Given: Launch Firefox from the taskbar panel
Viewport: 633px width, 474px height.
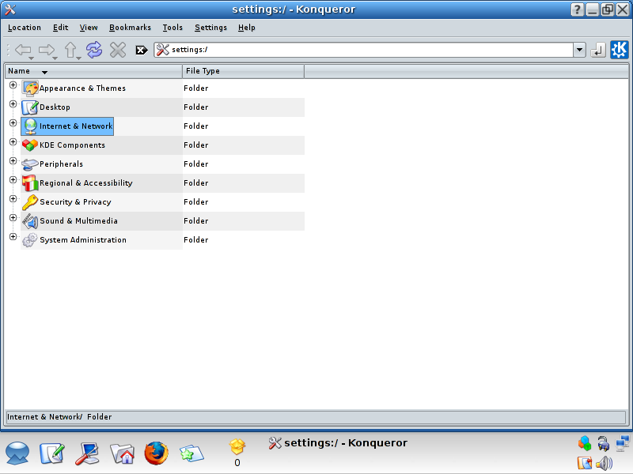Looking at the screenshot, I should pos(156,453).
